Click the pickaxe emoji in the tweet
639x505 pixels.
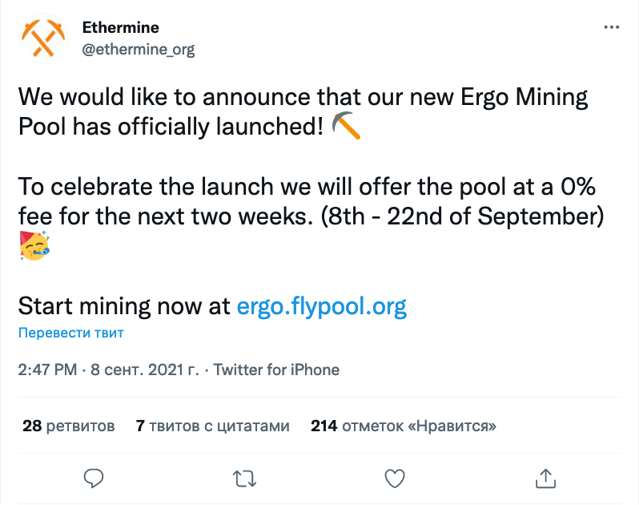(346, 126)
